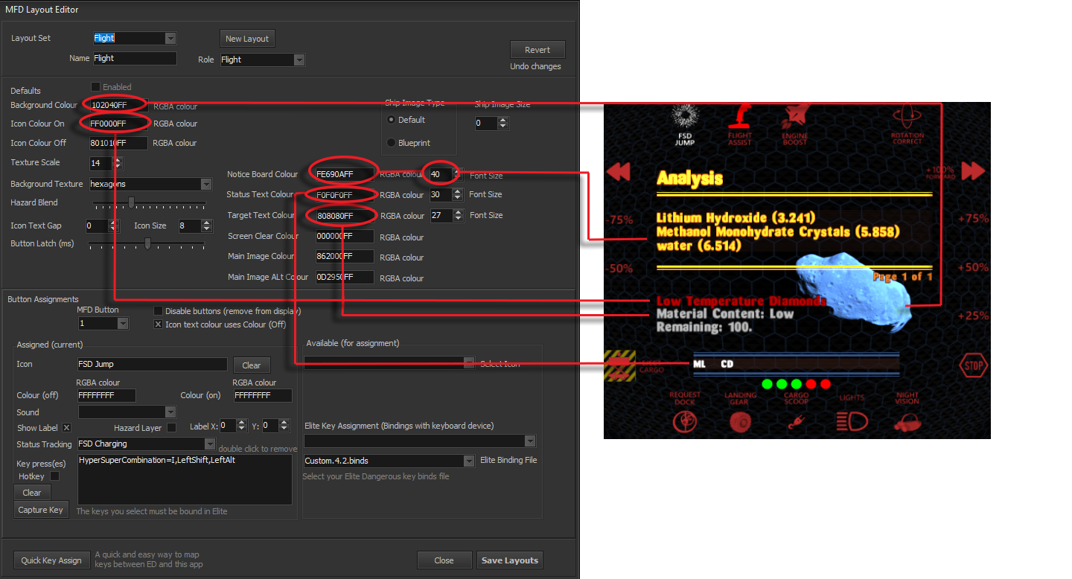The image size is (1072, 579).
Task: Check the Disable buttons checkbox
Action: (x=158, y=311)
